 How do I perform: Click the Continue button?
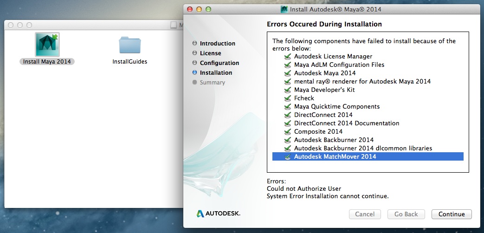pos(452,214)
